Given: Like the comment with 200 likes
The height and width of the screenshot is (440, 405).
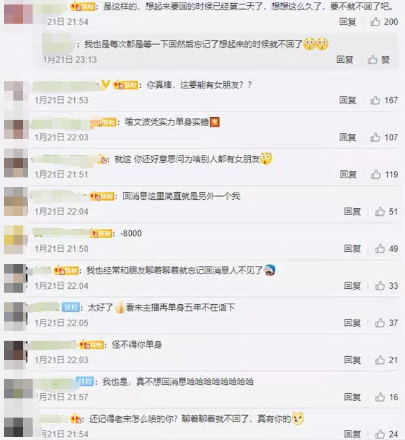Looking at the screenshot, I should (375, 22).
